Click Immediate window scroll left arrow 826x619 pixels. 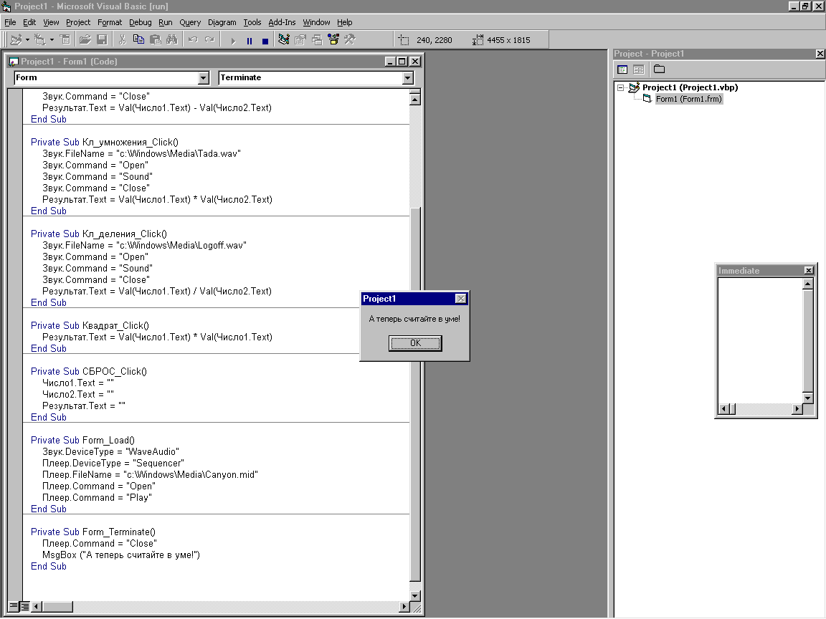click(x=723, y=408)
